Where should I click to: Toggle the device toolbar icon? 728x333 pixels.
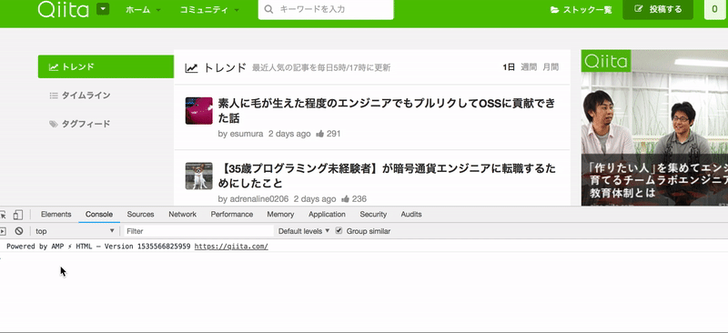click(17, 215)
